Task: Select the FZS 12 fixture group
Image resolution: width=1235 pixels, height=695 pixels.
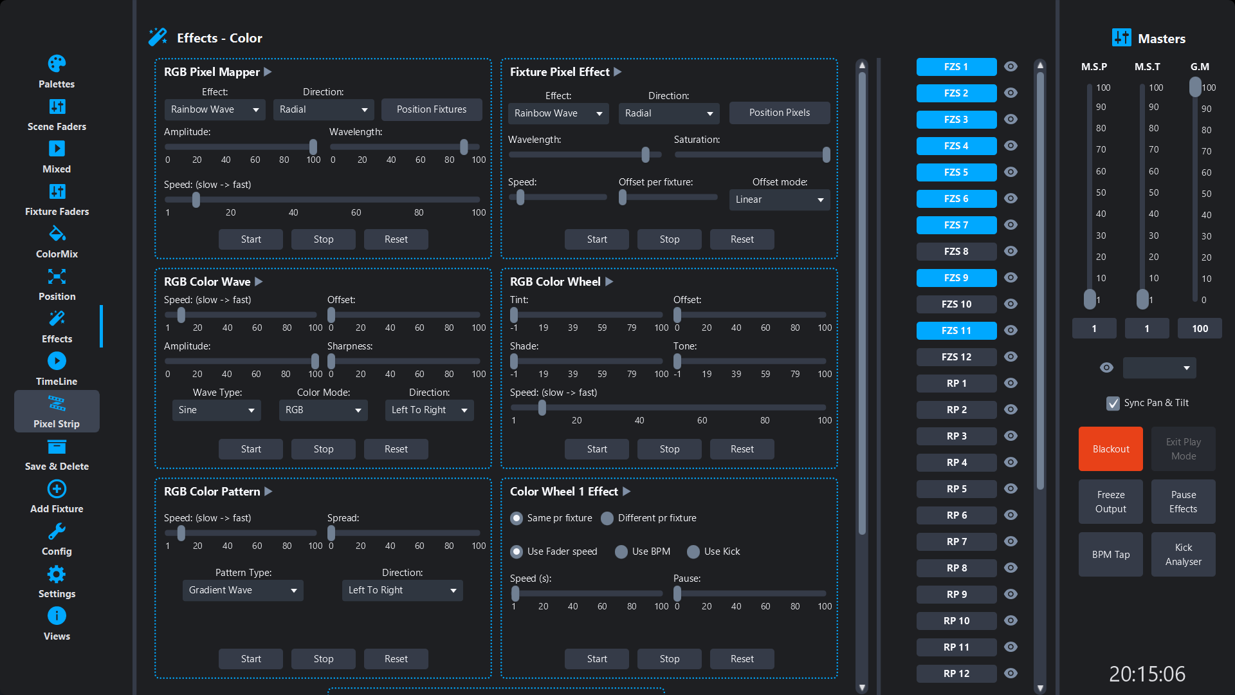Action: click(956, 357)
